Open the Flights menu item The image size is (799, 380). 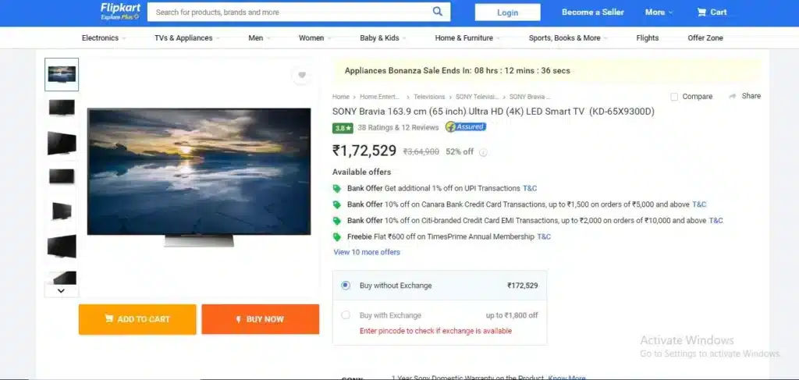pos(647,37)
